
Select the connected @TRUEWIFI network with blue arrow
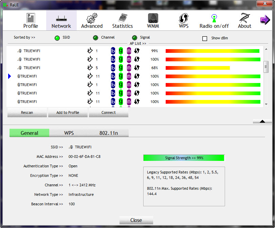(134, 76)
